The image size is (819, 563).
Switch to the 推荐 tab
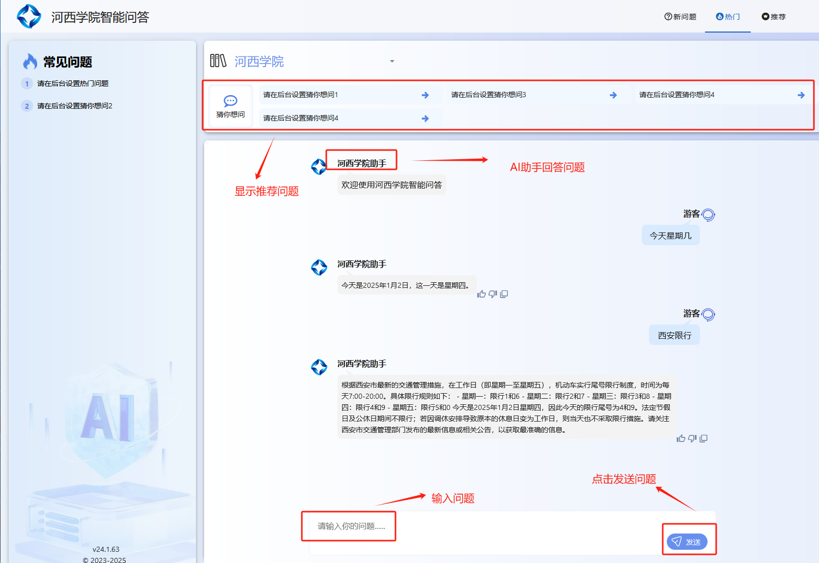pyautogui.click(x=774, y=17)
